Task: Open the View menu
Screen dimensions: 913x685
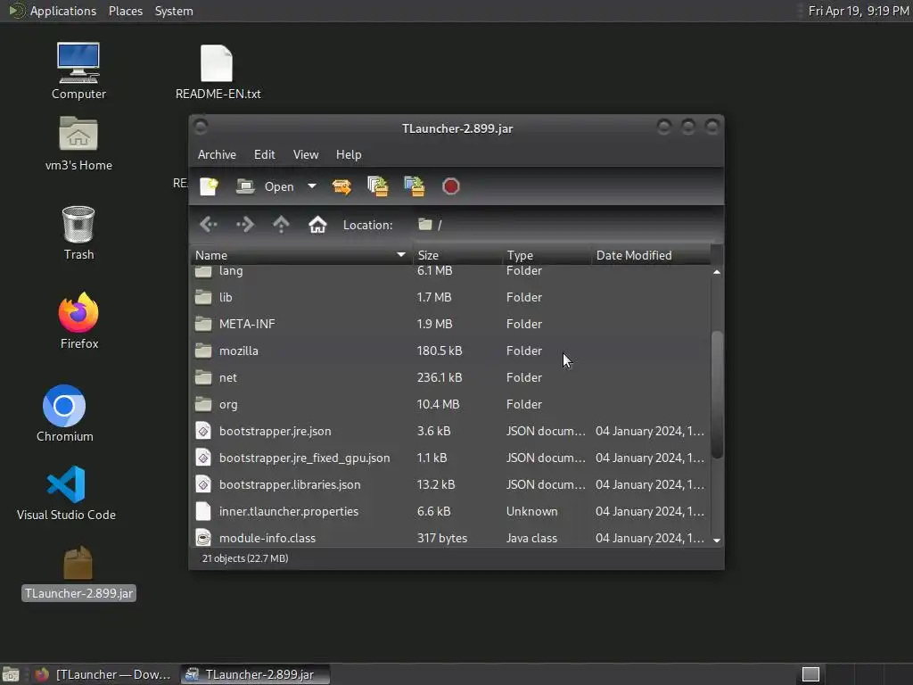Action: (306, 154)
